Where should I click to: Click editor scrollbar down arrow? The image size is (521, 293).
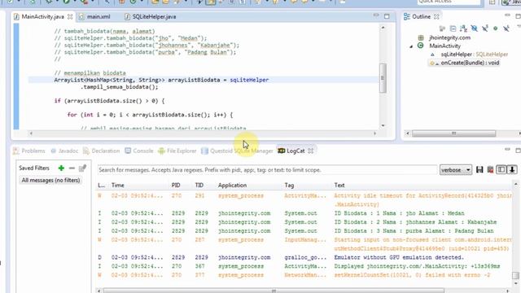click(x=383, y=125)
